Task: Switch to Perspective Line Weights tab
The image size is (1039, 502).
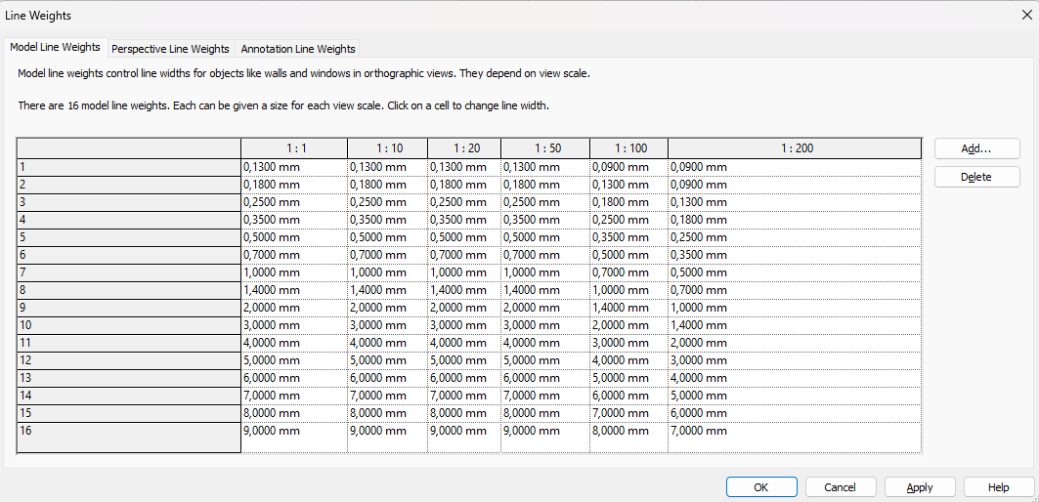Action: [x=170, y=49]
